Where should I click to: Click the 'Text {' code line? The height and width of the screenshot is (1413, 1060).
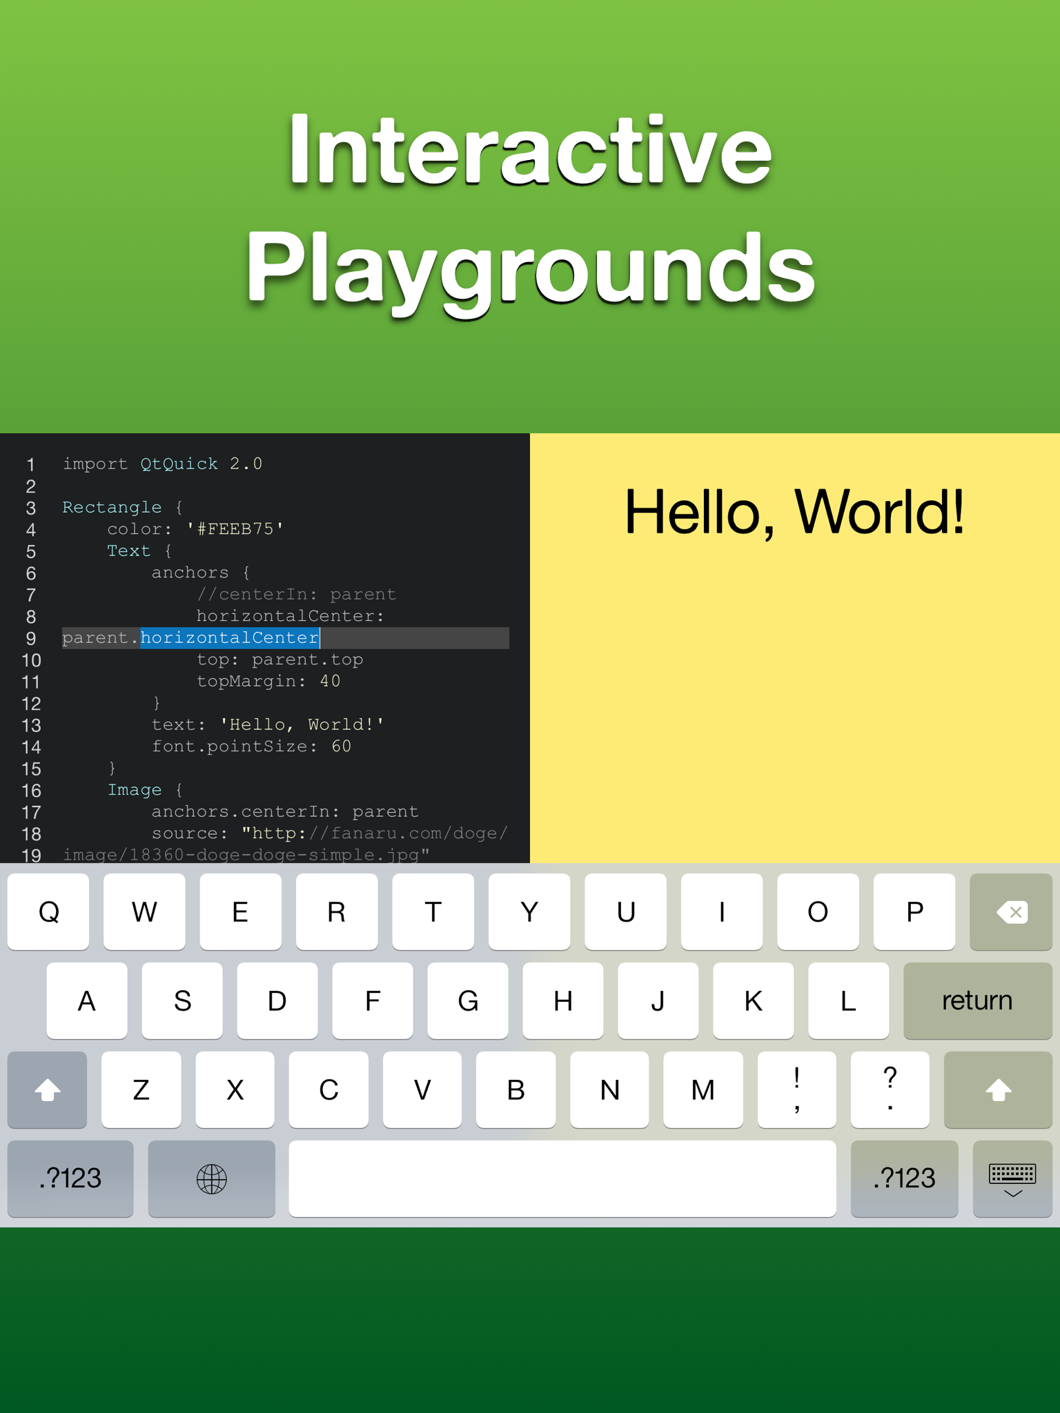140,551
